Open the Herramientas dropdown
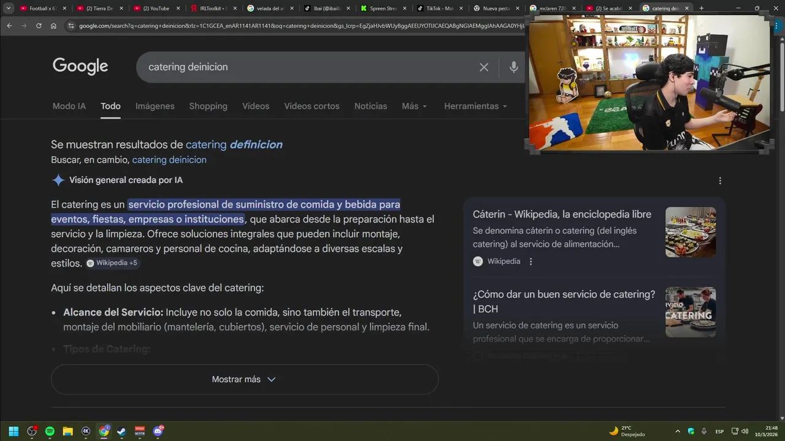The height and width of the screenshot is (441, 785). point(476,106)
